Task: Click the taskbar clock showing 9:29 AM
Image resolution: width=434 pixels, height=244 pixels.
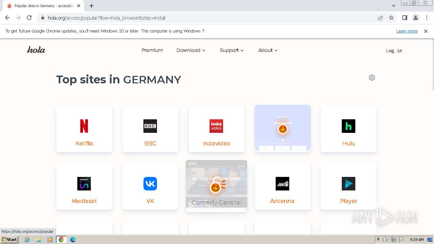Action: pos(417,240)
